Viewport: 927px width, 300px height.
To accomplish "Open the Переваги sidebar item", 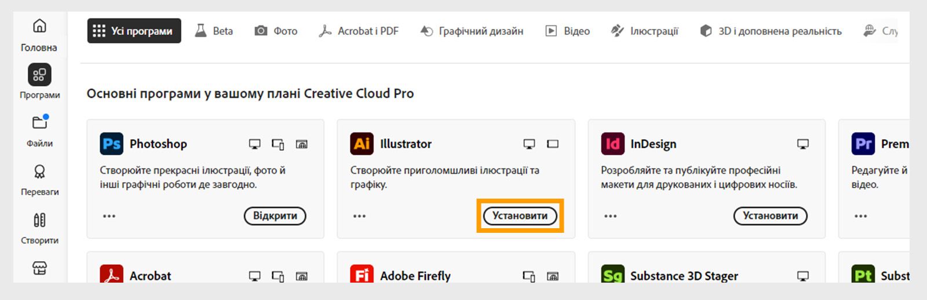I will tap(39, 180).
